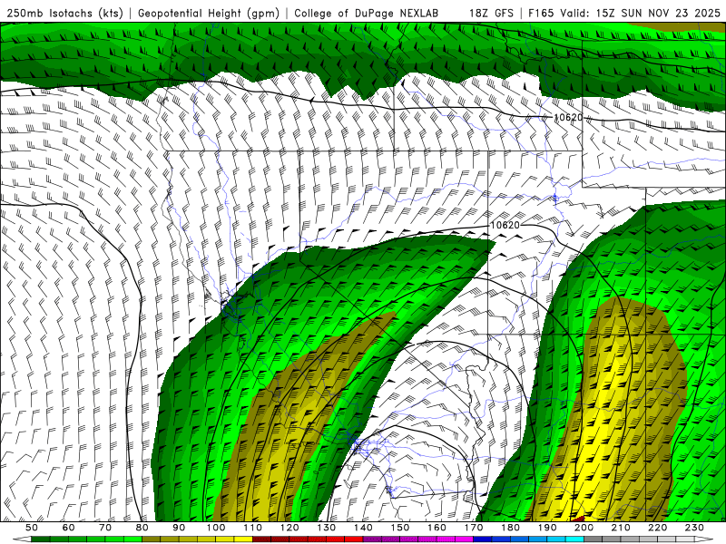Click the 210 knot colorbar label
Viewport: 726px width, 544px height.
point(622,528)
